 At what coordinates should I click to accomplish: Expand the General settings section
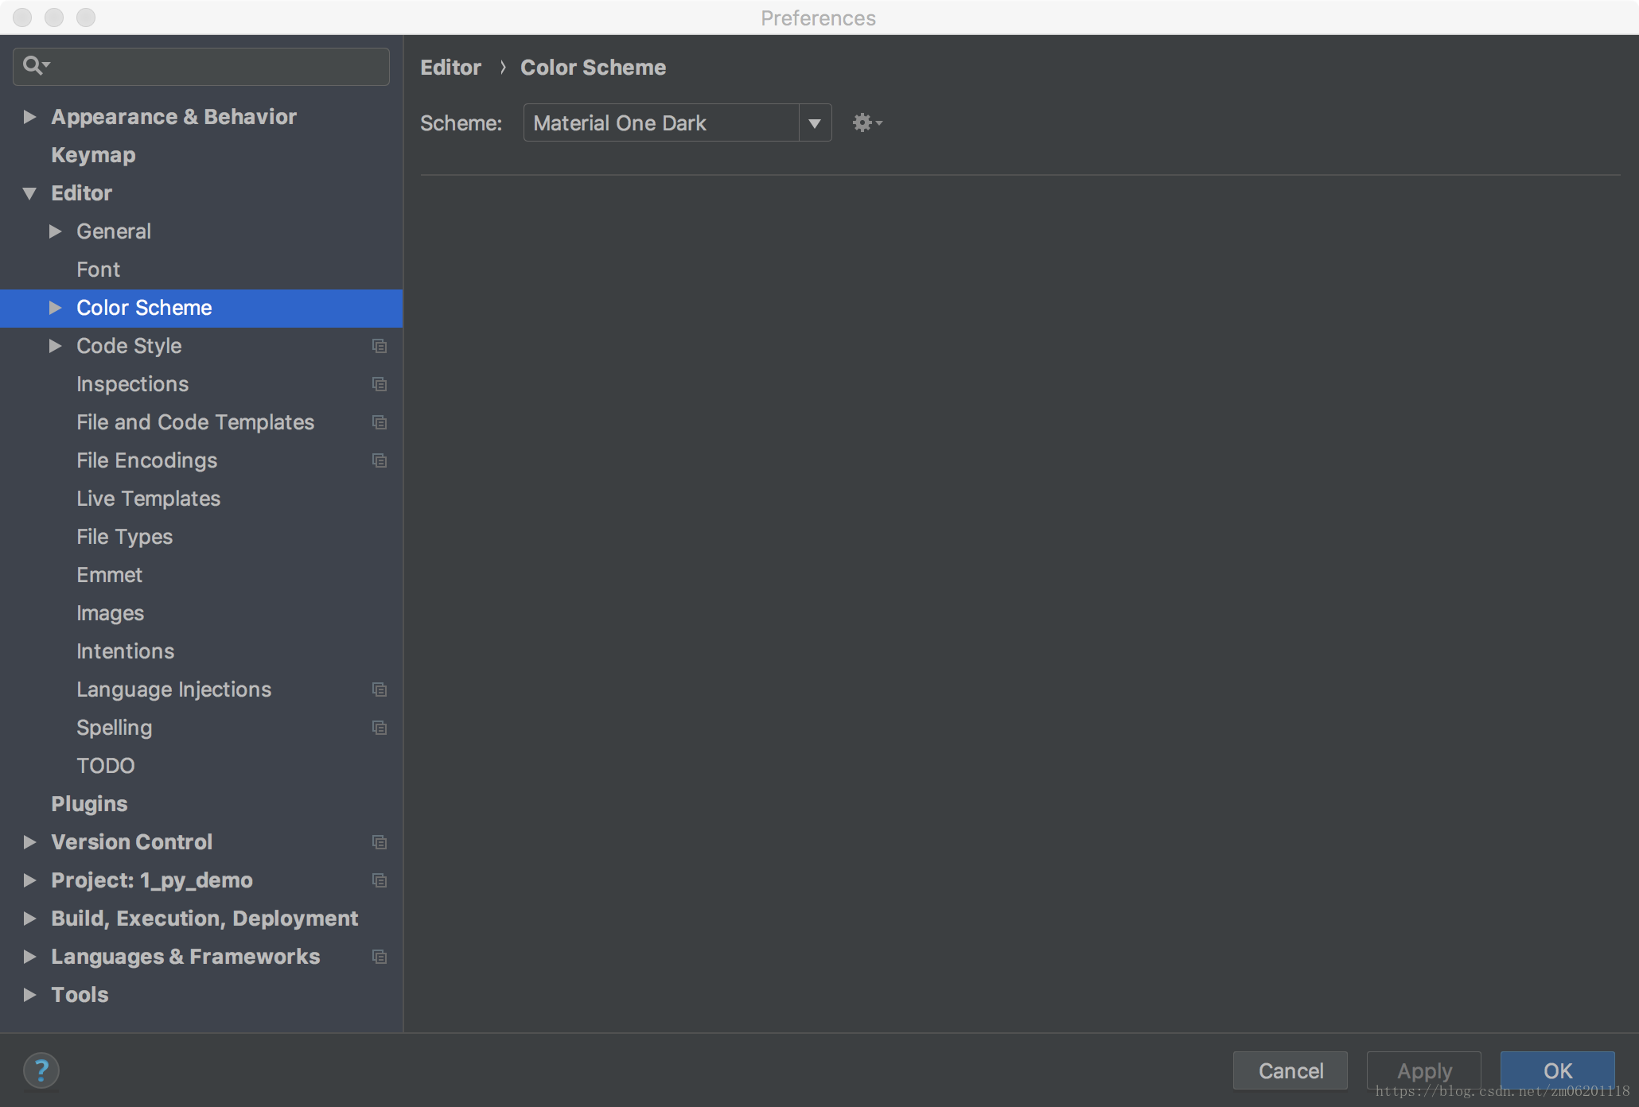tap(54, 231)
